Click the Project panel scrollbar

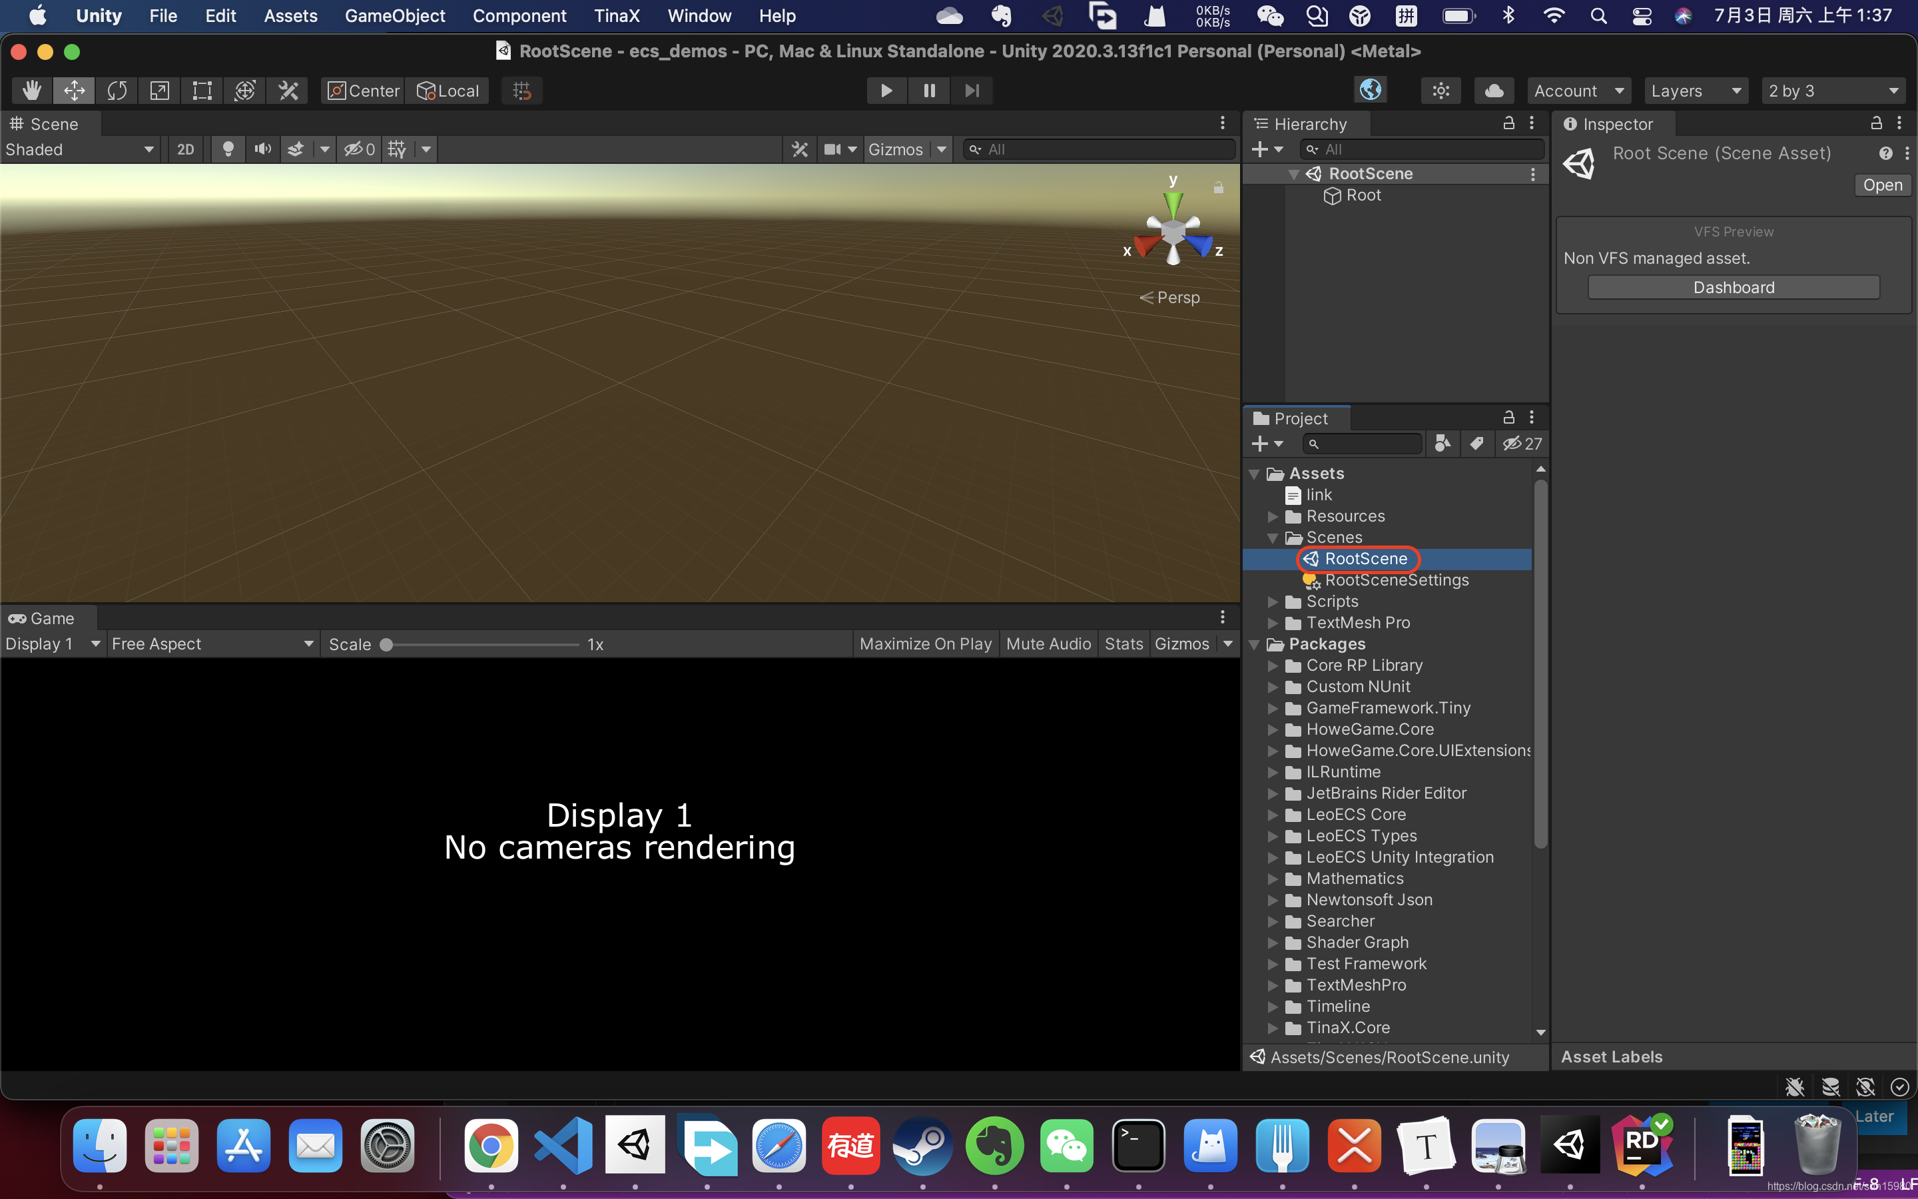tap(1540, 663)
